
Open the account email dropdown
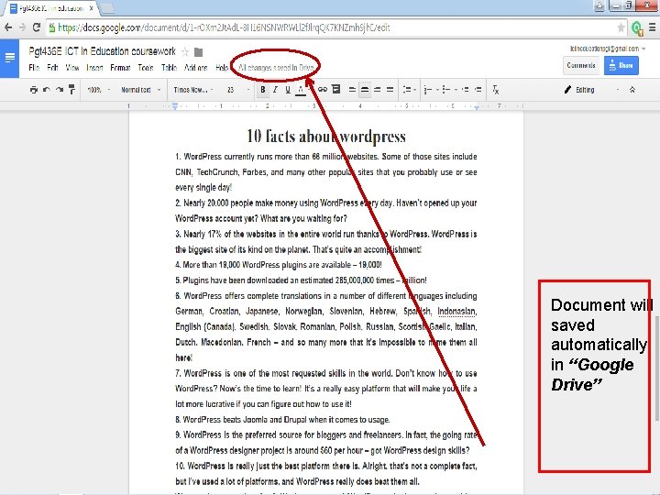tap(608, 49)
